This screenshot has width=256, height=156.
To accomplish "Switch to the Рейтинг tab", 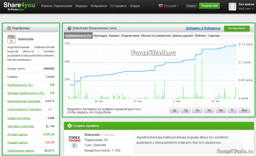I will click(x=201, y=36).
